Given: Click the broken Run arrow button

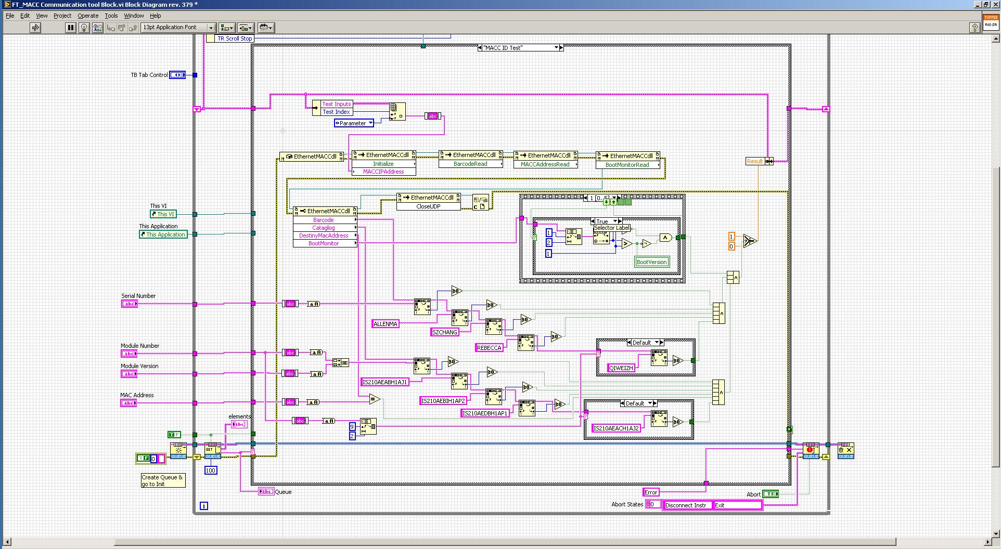Looking at the screenshot, I should click(x=35, y=28).
